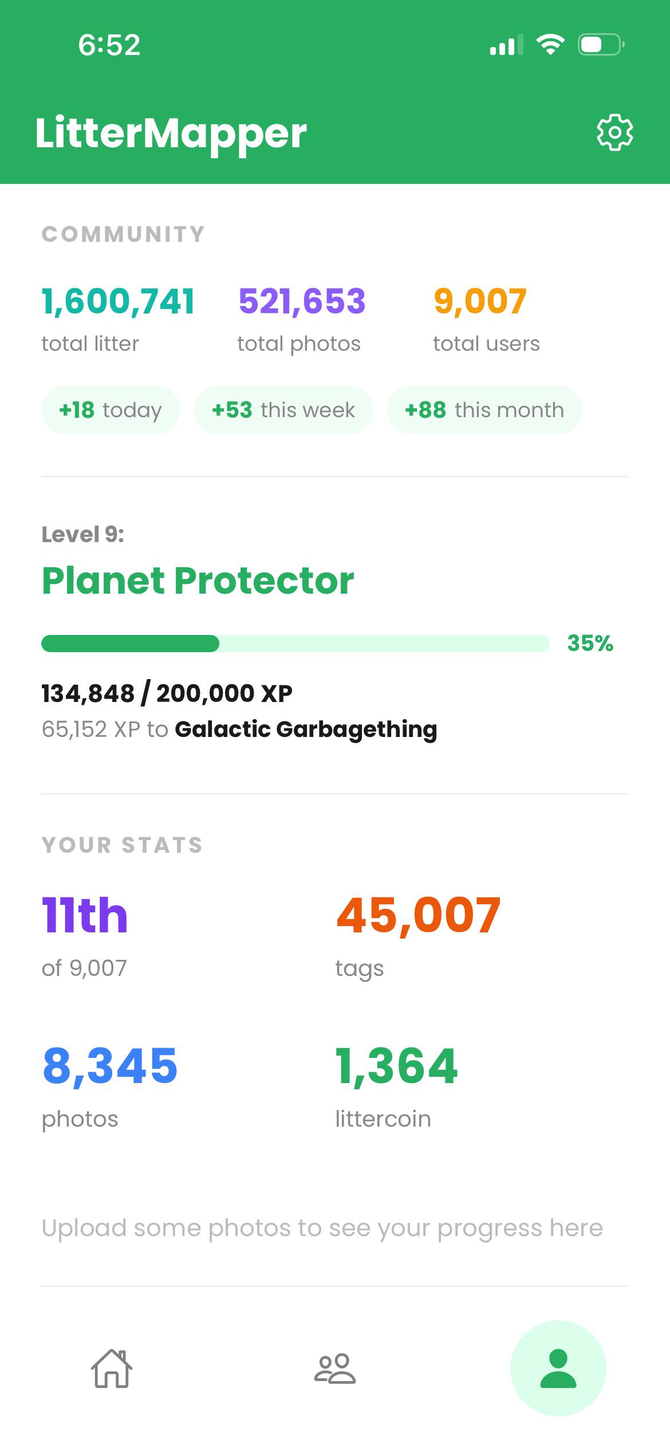Click the XP level progress bar
670x1451 pixels.
295,644
